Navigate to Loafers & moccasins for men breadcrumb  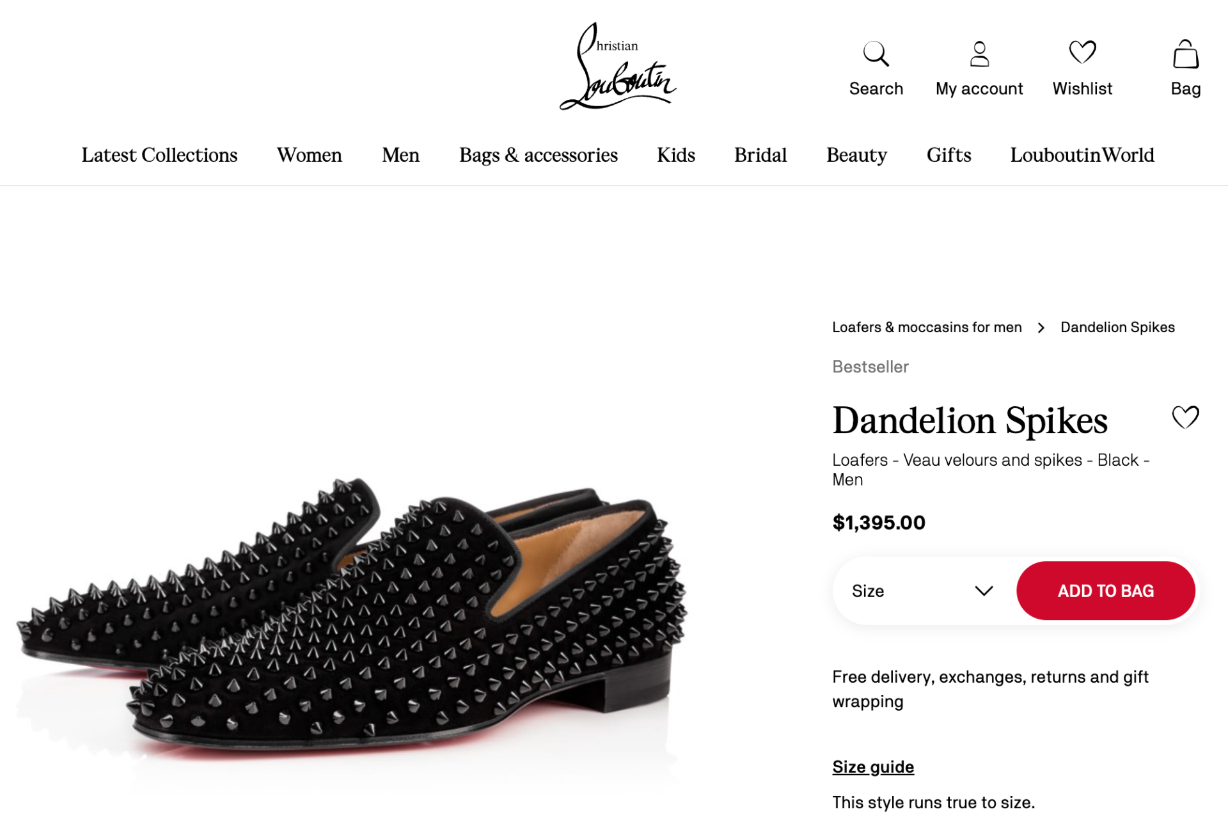[926, 328]
